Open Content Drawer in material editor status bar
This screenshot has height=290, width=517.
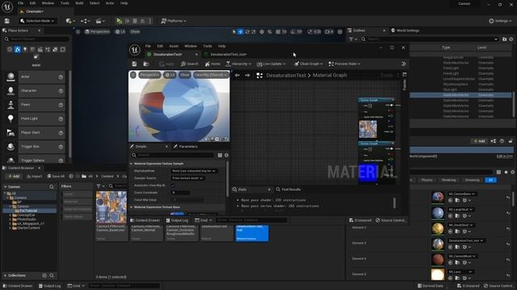(145, 220)
